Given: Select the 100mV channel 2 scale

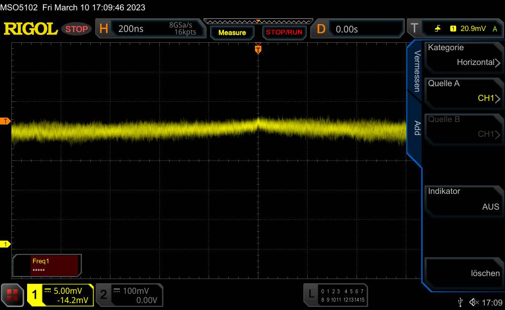Looking at the screenshot, I should click(136, 291).
